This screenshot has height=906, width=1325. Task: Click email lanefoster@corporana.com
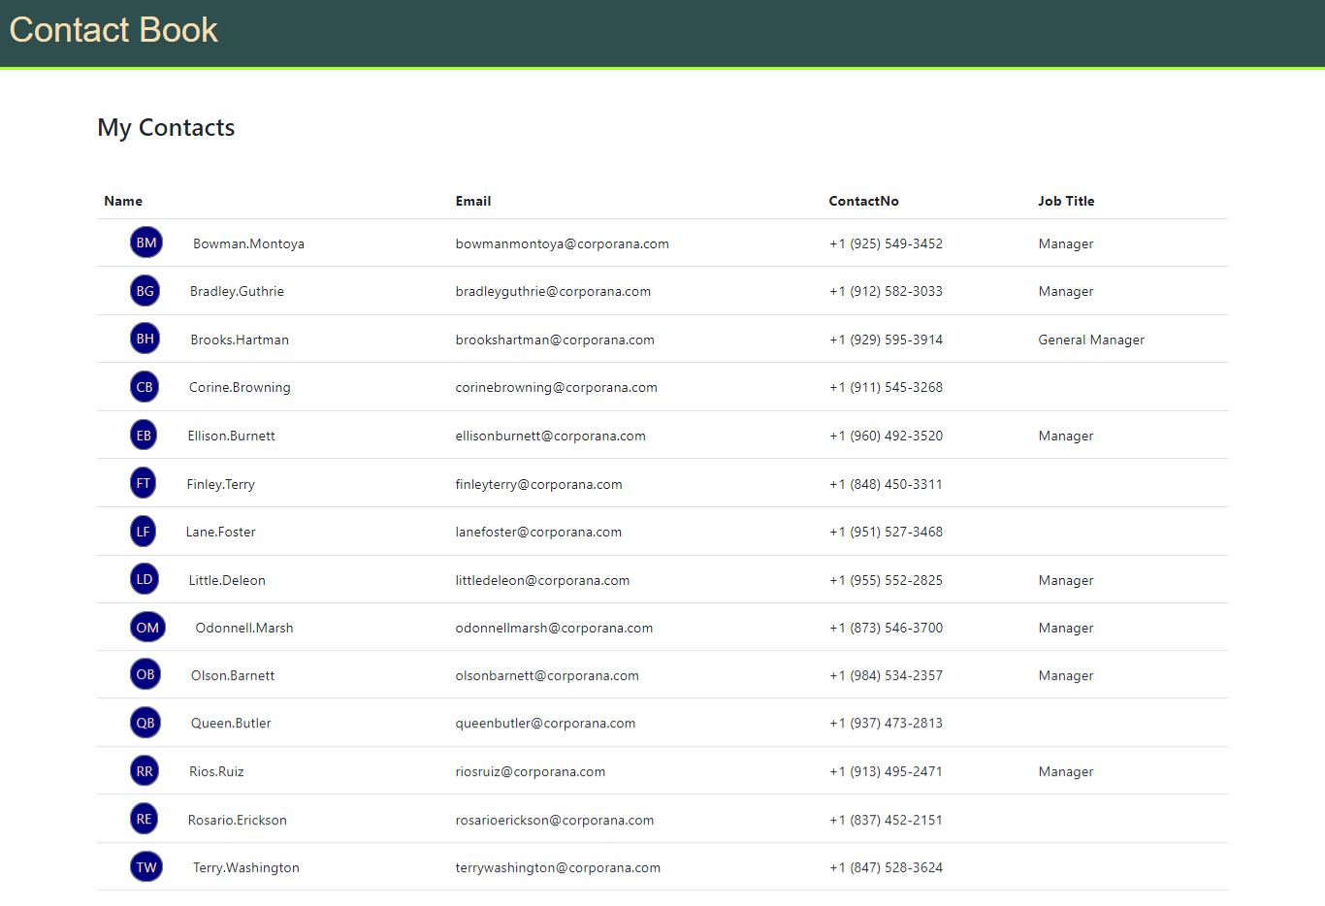point(538,532)
